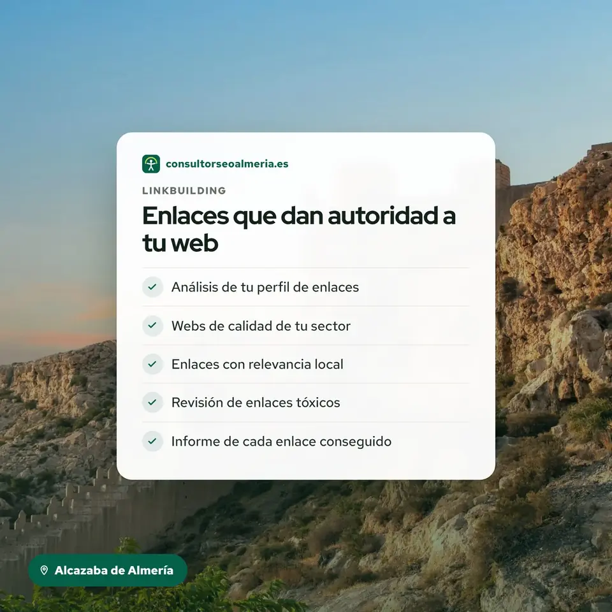This screenshot has height=612, width=612.
Task: Select the text "Webs de calidad de tu sector"
Action: [261, 326]
